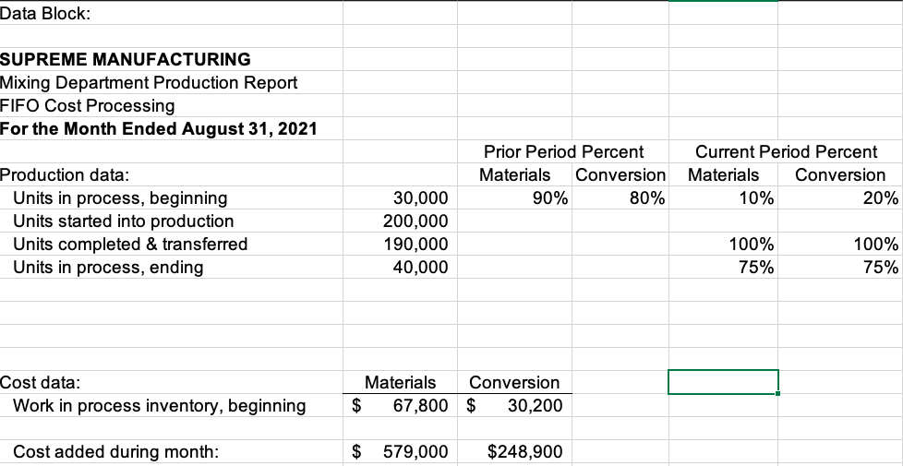Viewport: 903px width, 466px height.
Task: Click the 'Current Period Percent' header
Action: pos(786,152)
